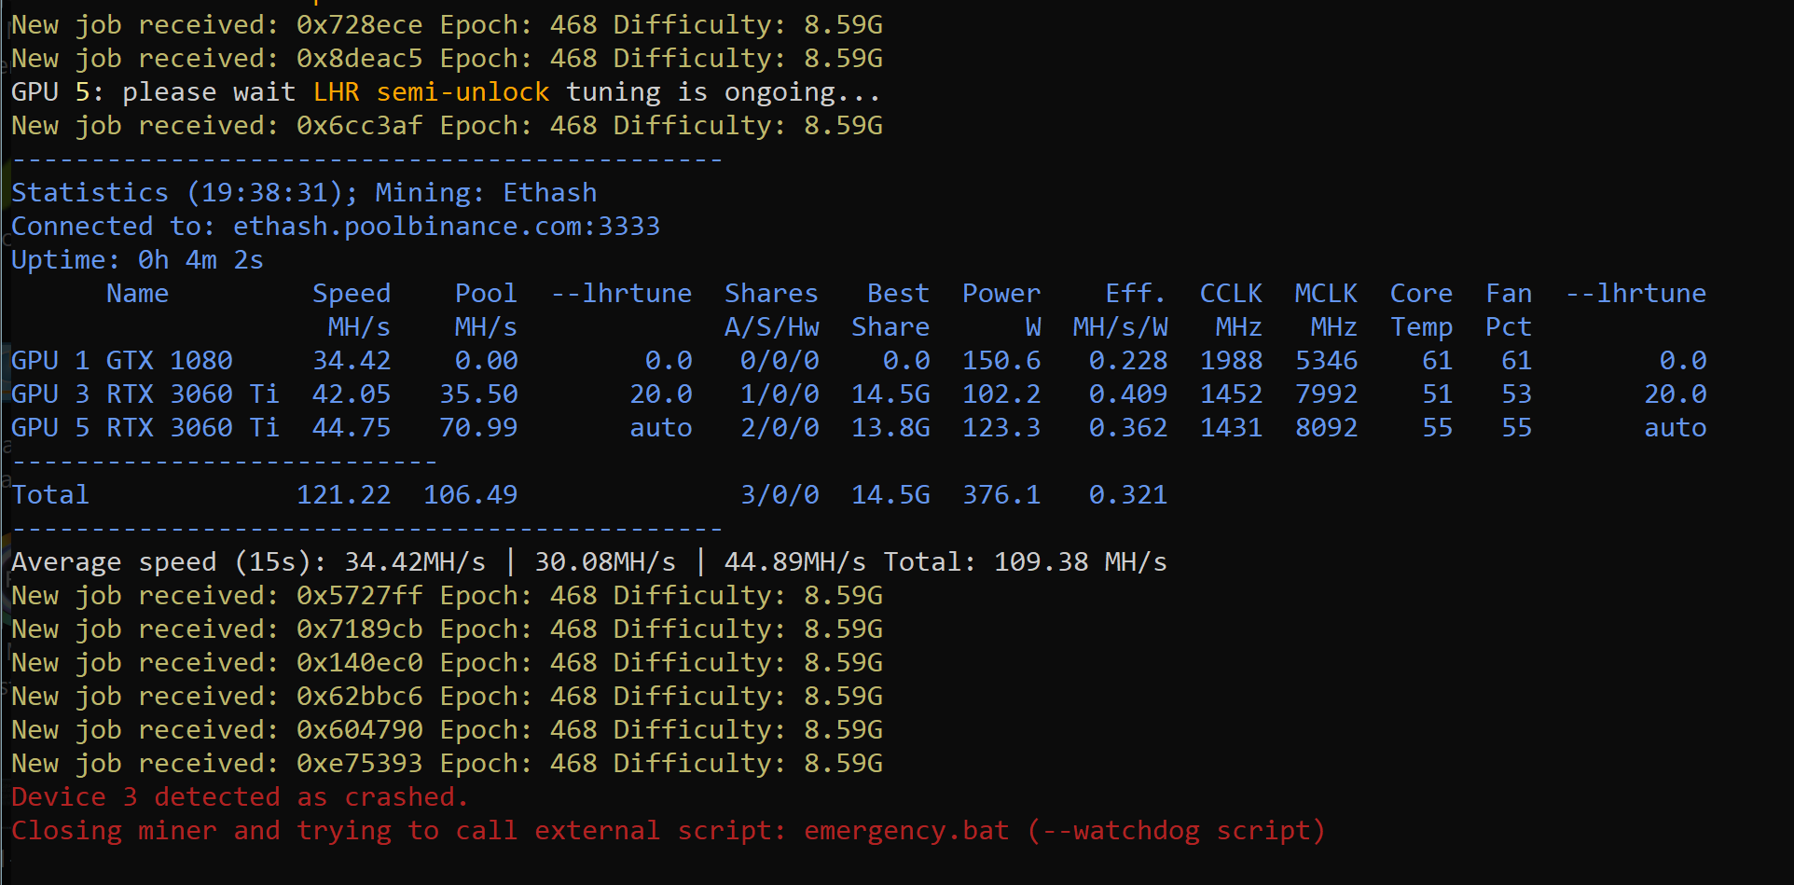Click the Fan column header

click(1509, 294)
